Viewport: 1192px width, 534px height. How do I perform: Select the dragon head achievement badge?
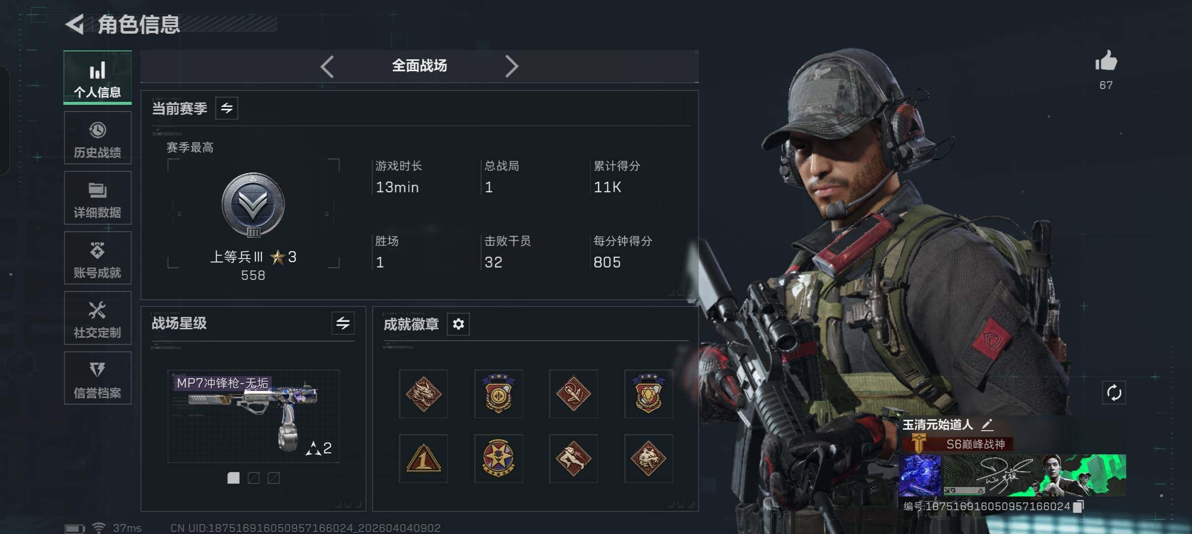(424, 394)
